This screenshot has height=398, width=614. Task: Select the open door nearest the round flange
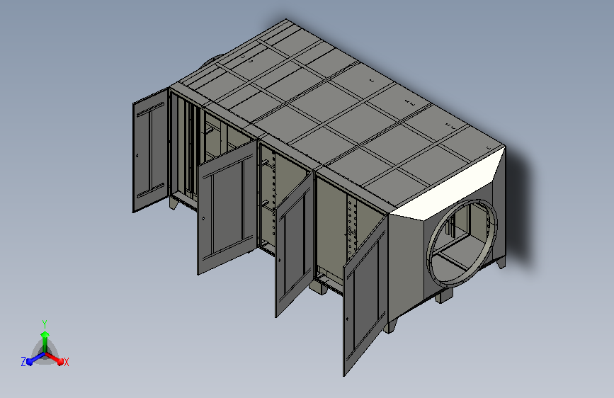(365, 296)
